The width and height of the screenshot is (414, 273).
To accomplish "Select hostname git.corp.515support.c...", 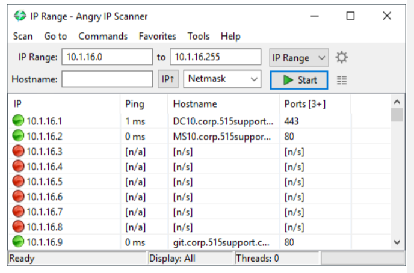I will coord(221,242).
